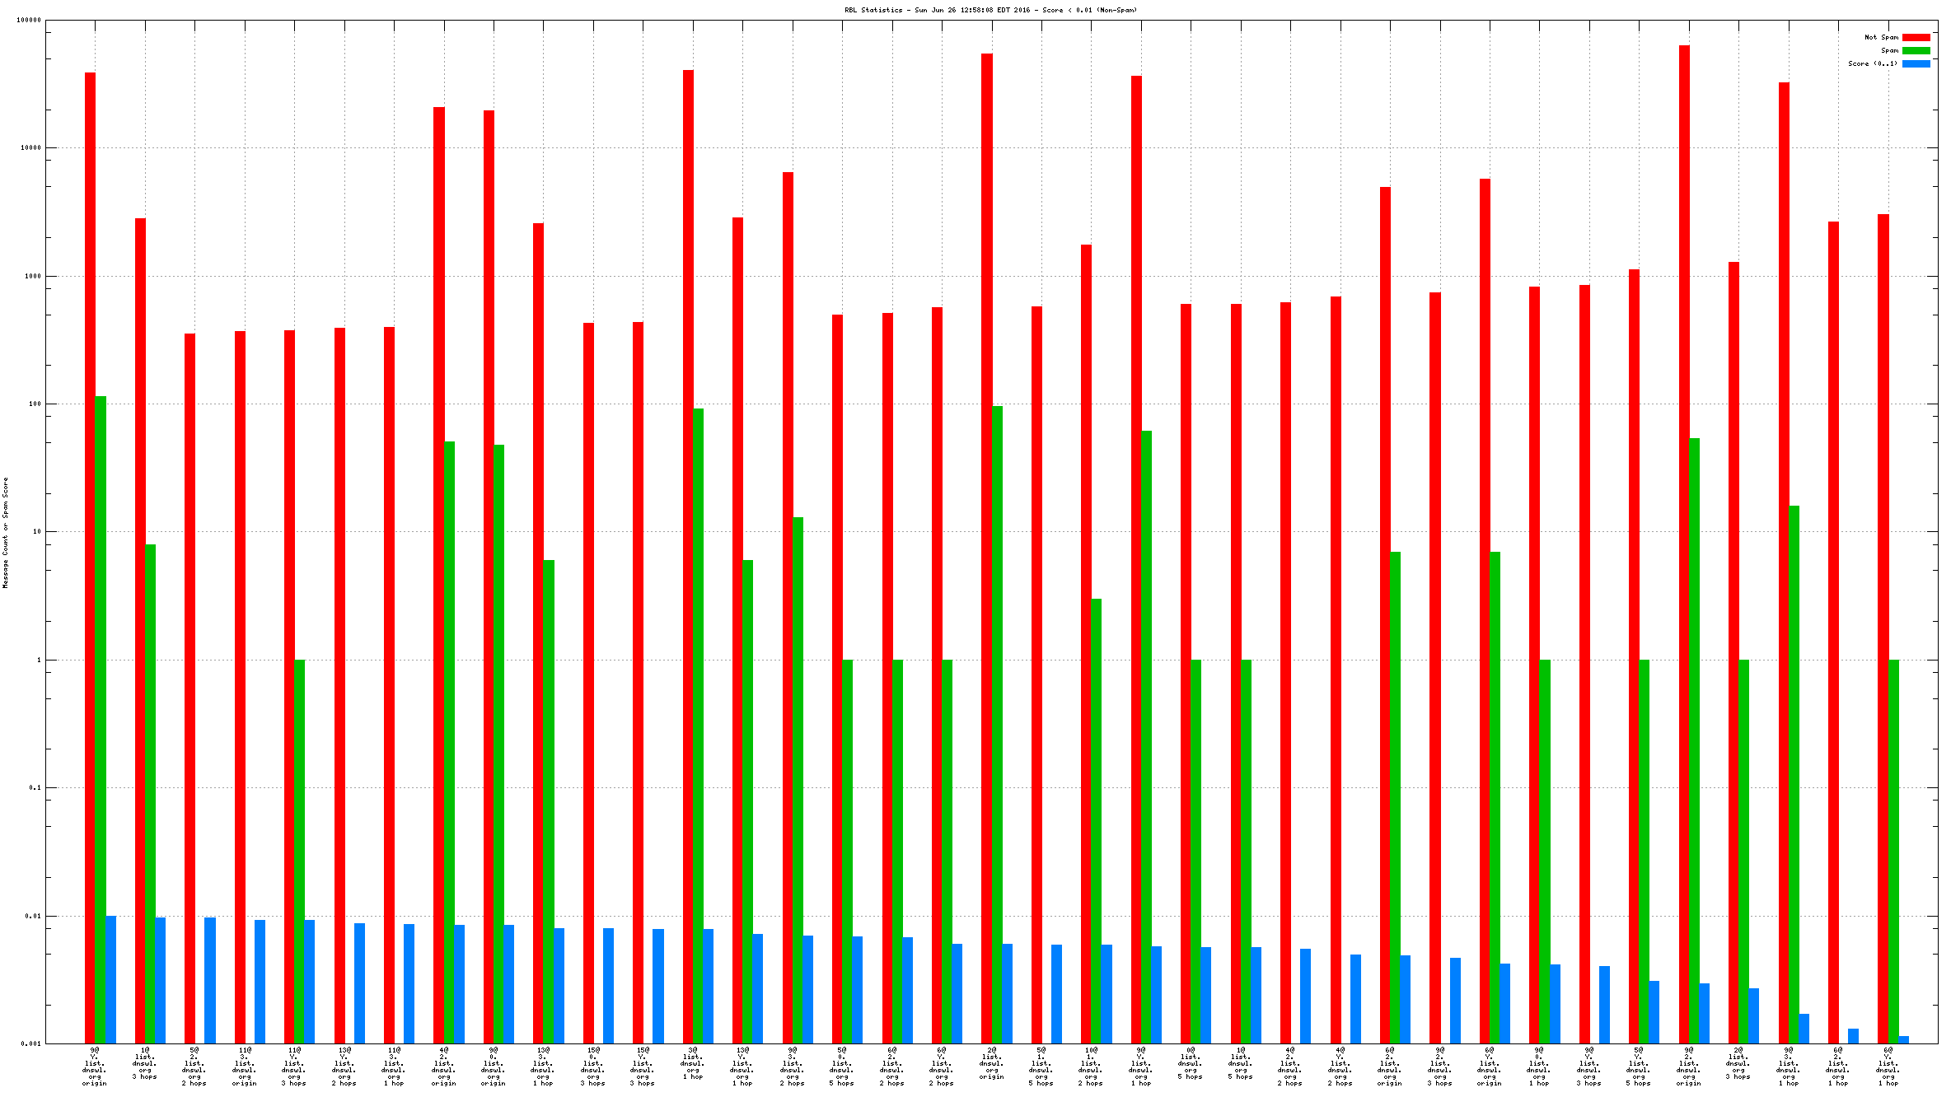Click x-axis label '4@ 2. list.dnswl.org origin'
1951x1097 pixels.
(x=444, y=1067)
